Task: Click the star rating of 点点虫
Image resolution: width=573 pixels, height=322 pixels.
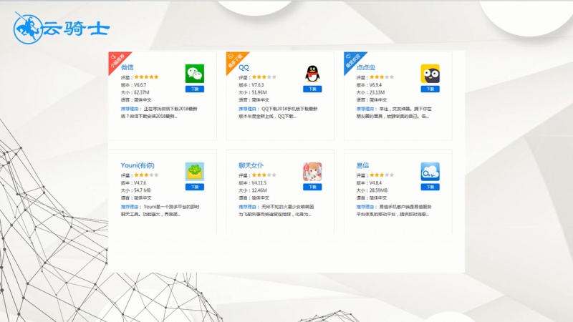Action: [382, 77]
